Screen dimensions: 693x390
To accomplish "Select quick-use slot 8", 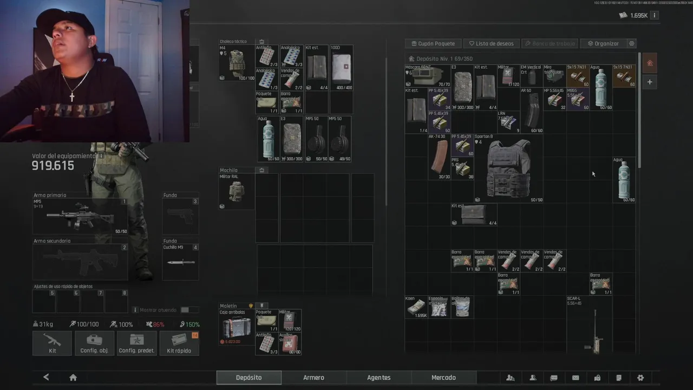I will click(x=116, y=301).
